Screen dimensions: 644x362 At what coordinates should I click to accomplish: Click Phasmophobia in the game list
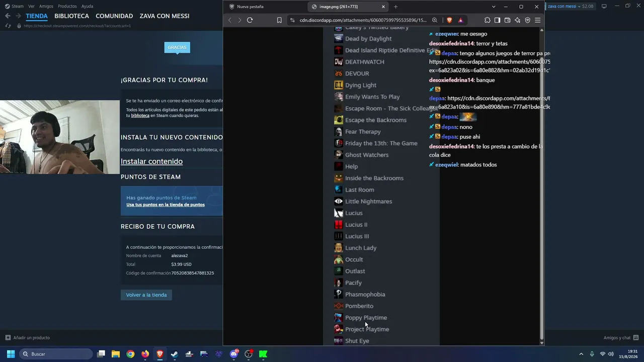tap(365, 295)
